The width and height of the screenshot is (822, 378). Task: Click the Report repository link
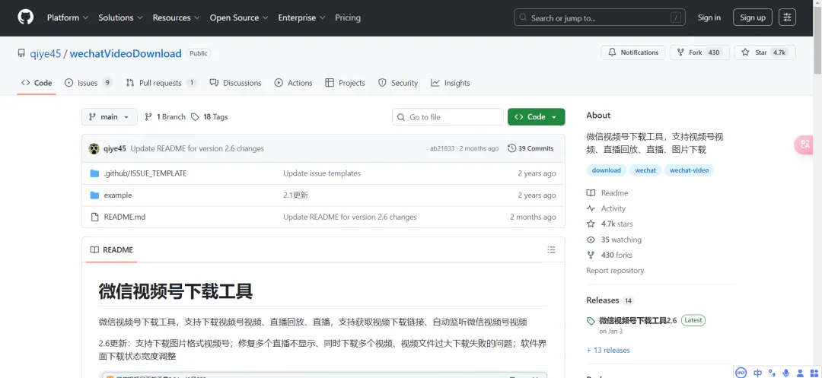coord(615,271)
